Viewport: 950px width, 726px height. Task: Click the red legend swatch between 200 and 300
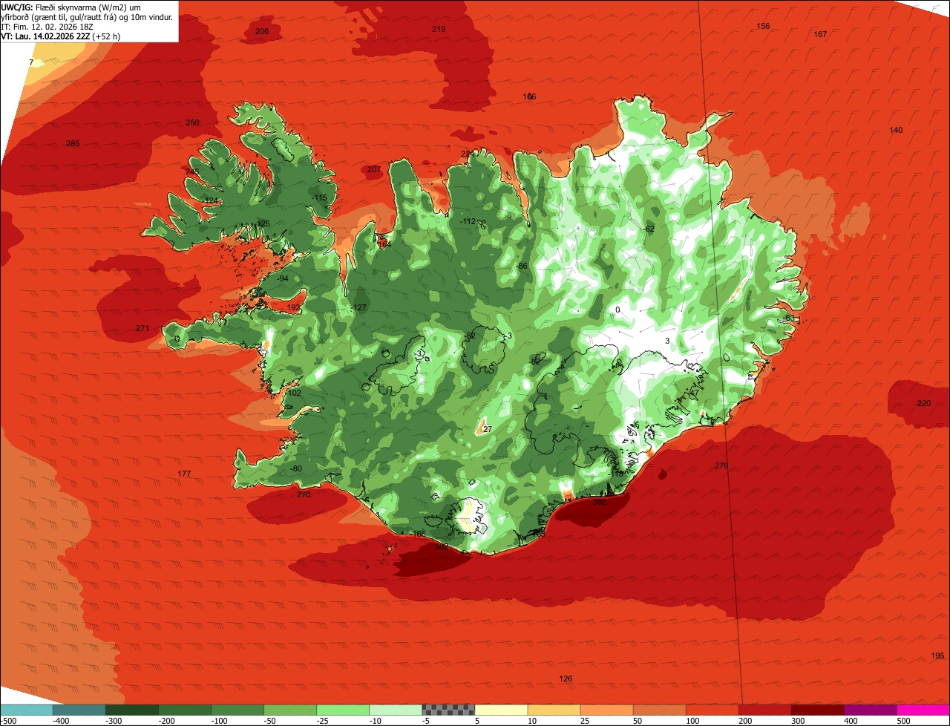[x=764, y=709]
